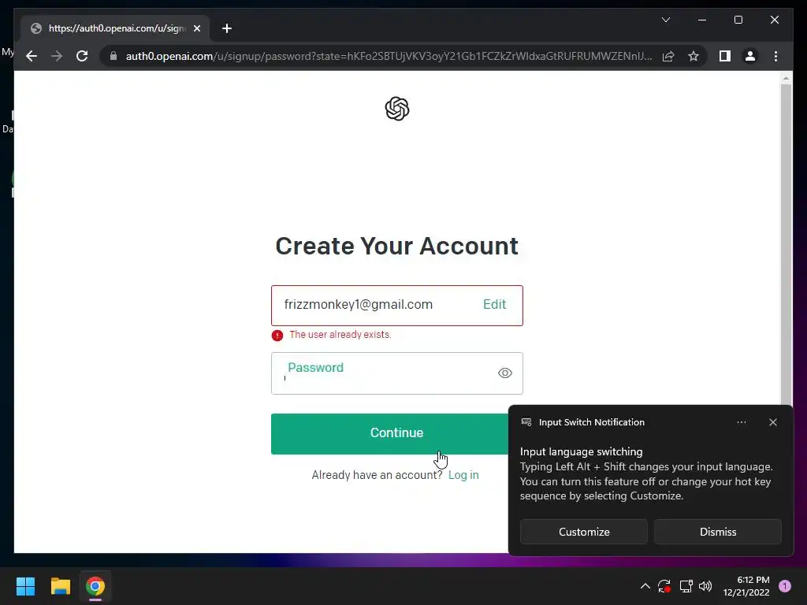Close the Chrome window

coord(774,20)
